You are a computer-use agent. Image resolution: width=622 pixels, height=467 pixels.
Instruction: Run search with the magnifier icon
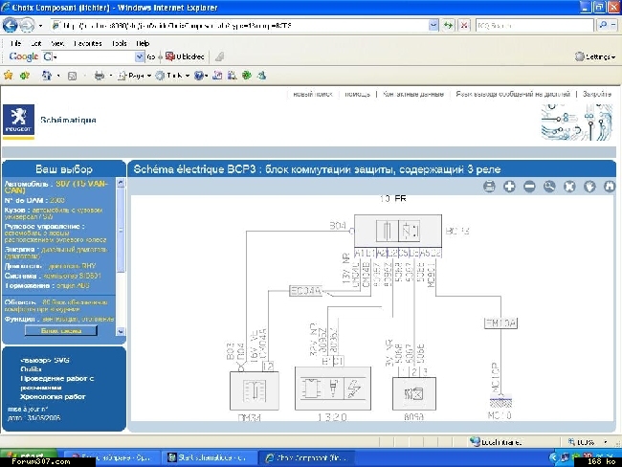(604, 26)
